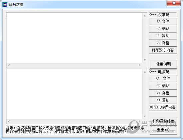Copy 汉字码 content with 复制 button
Viewport: 183px width, 140px height.
coord(163,36)
